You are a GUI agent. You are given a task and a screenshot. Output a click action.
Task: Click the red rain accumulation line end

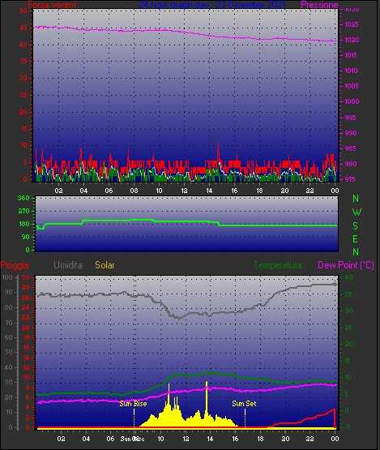point(334,409)
